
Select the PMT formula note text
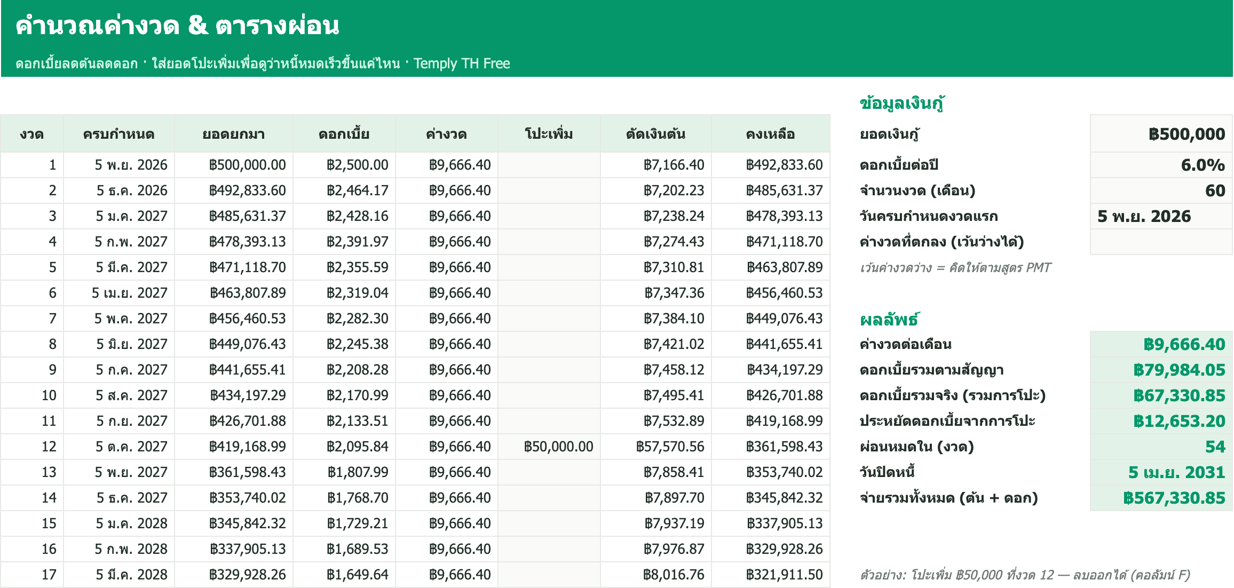(955, 267)
